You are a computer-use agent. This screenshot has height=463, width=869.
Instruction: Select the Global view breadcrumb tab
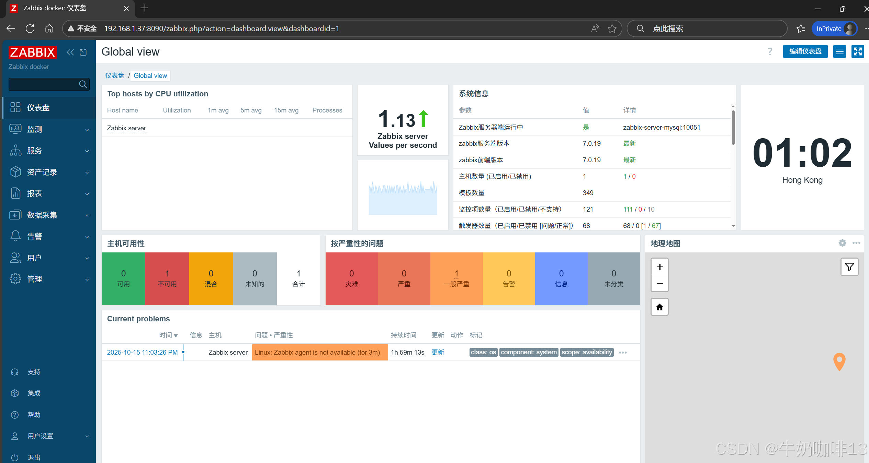coord(150,75)
